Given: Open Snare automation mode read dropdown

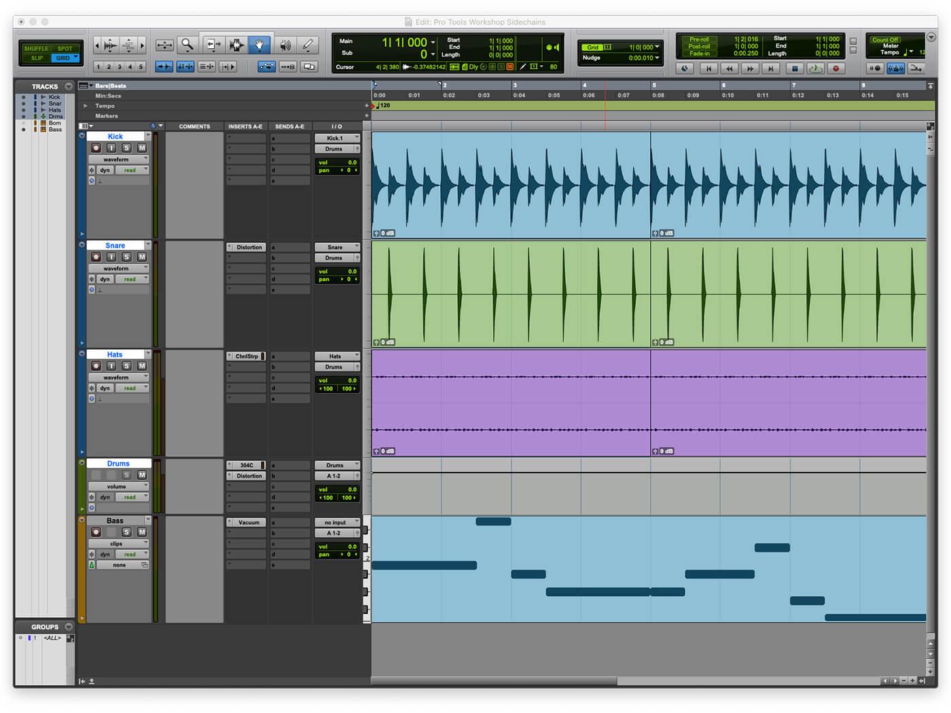Looking at the screenshot, I should [x=132, y=279].
